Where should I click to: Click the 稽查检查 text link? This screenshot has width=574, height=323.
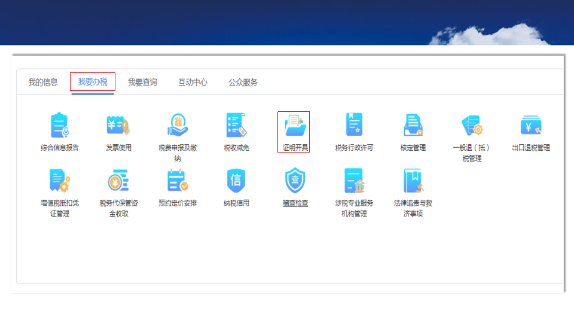click(295, 203)
